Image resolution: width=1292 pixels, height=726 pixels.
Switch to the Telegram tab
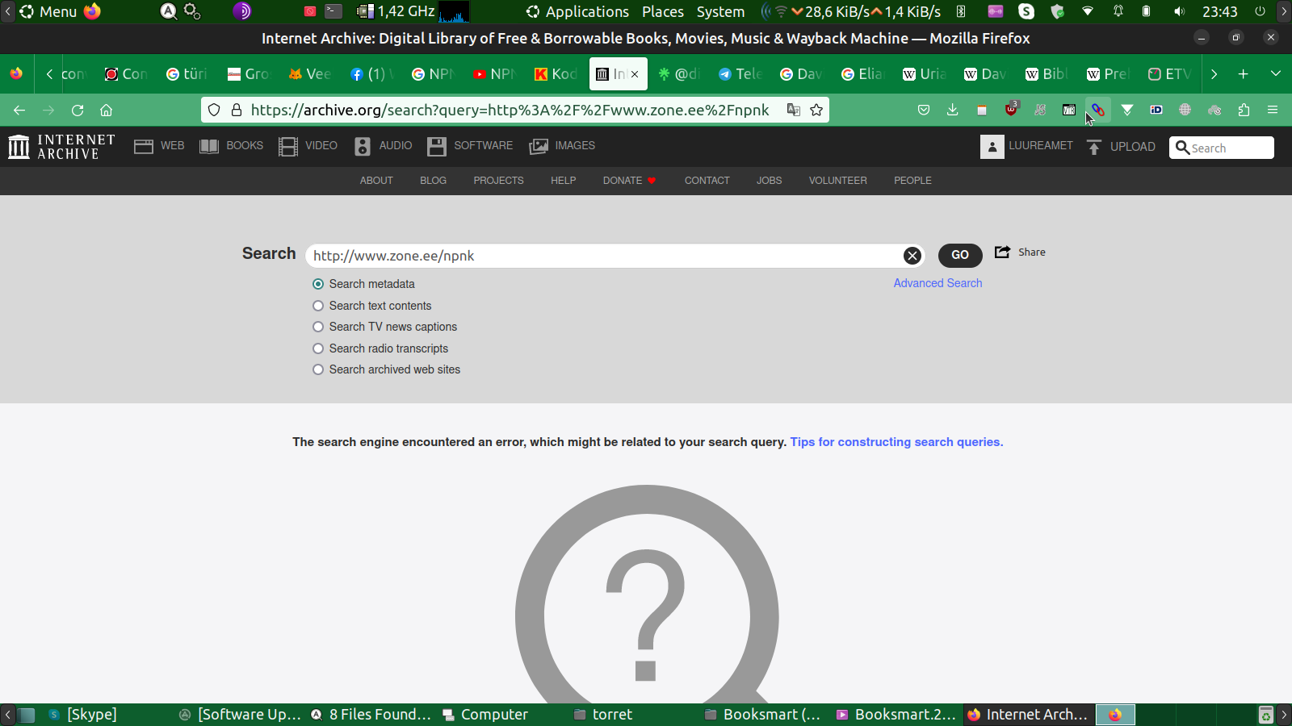click(x=740, y=74)
